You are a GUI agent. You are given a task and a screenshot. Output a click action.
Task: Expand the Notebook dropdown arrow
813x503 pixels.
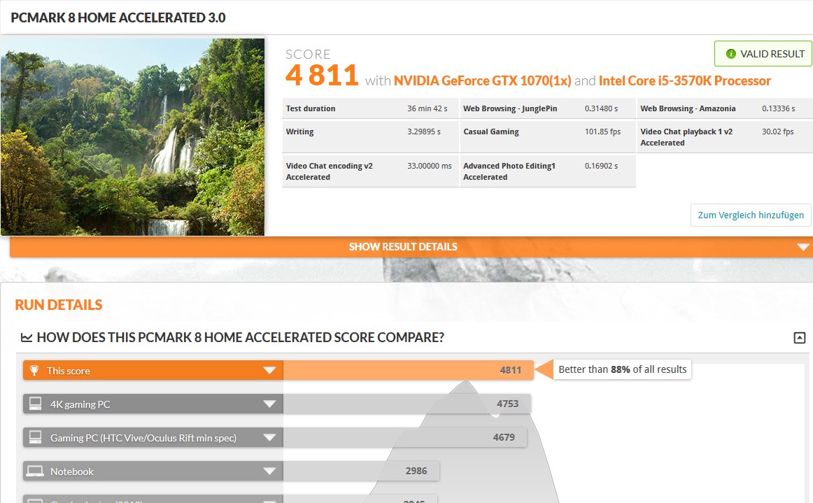tap(269, 472)
